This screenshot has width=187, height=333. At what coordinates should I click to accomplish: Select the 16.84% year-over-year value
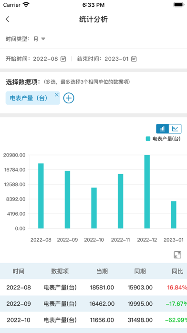click(x=177, y=288)
